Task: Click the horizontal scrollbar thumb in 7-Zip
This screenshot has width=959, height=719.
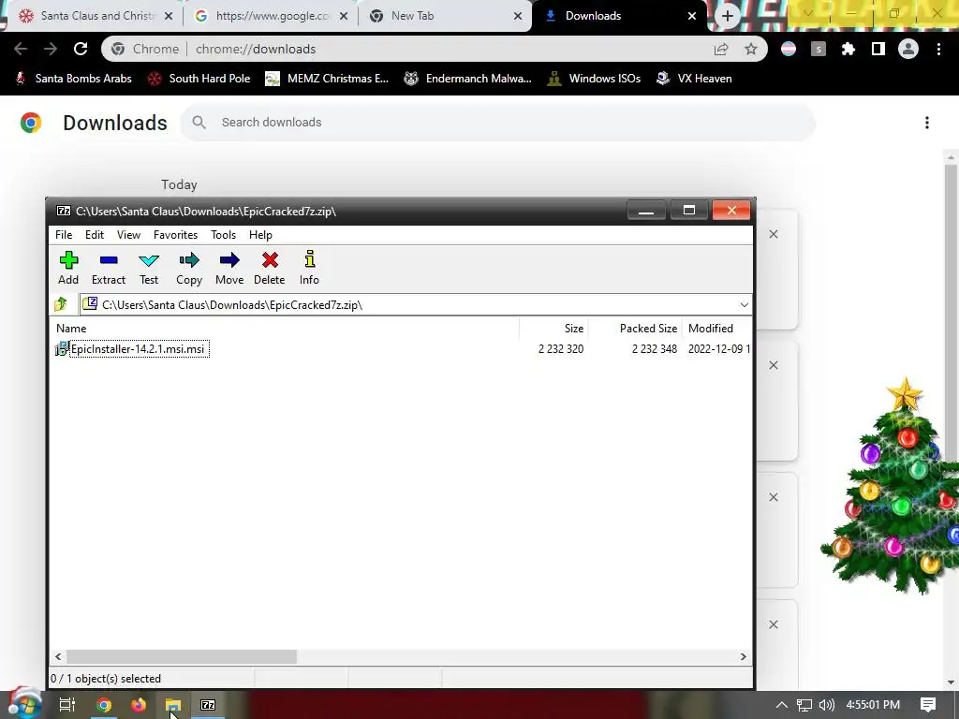Action: [x=181, y=656]
